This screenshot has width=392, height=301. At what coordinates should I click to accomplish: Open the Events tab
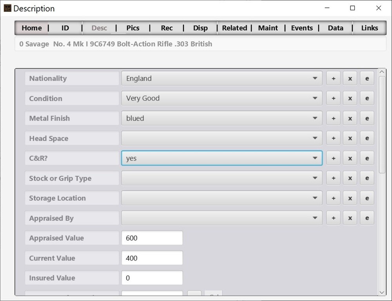pyautogui.click(x=302, y=28)
